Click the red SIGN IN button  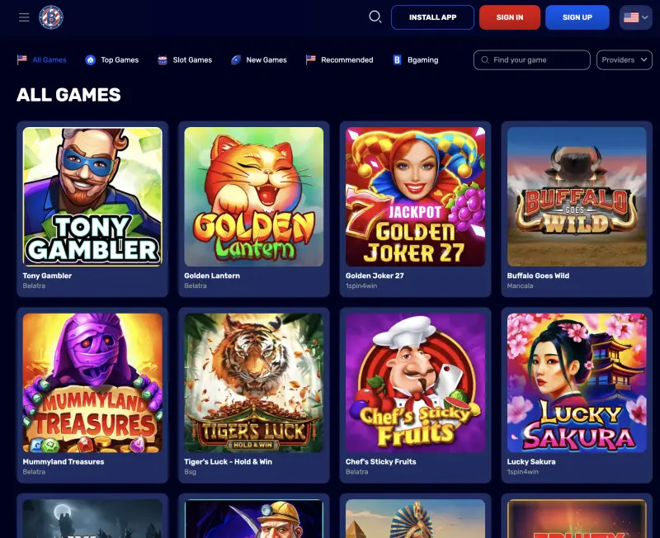(510, 17)
